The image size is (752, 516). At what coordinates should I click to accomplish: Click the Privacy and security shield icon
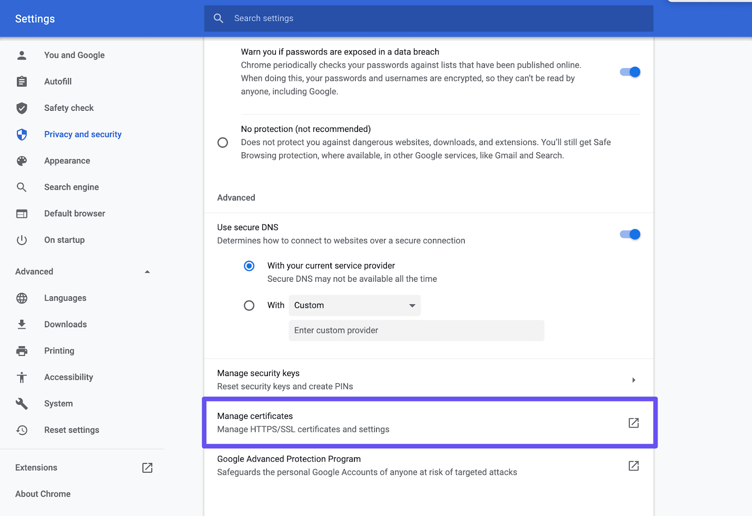coord(22,134)
